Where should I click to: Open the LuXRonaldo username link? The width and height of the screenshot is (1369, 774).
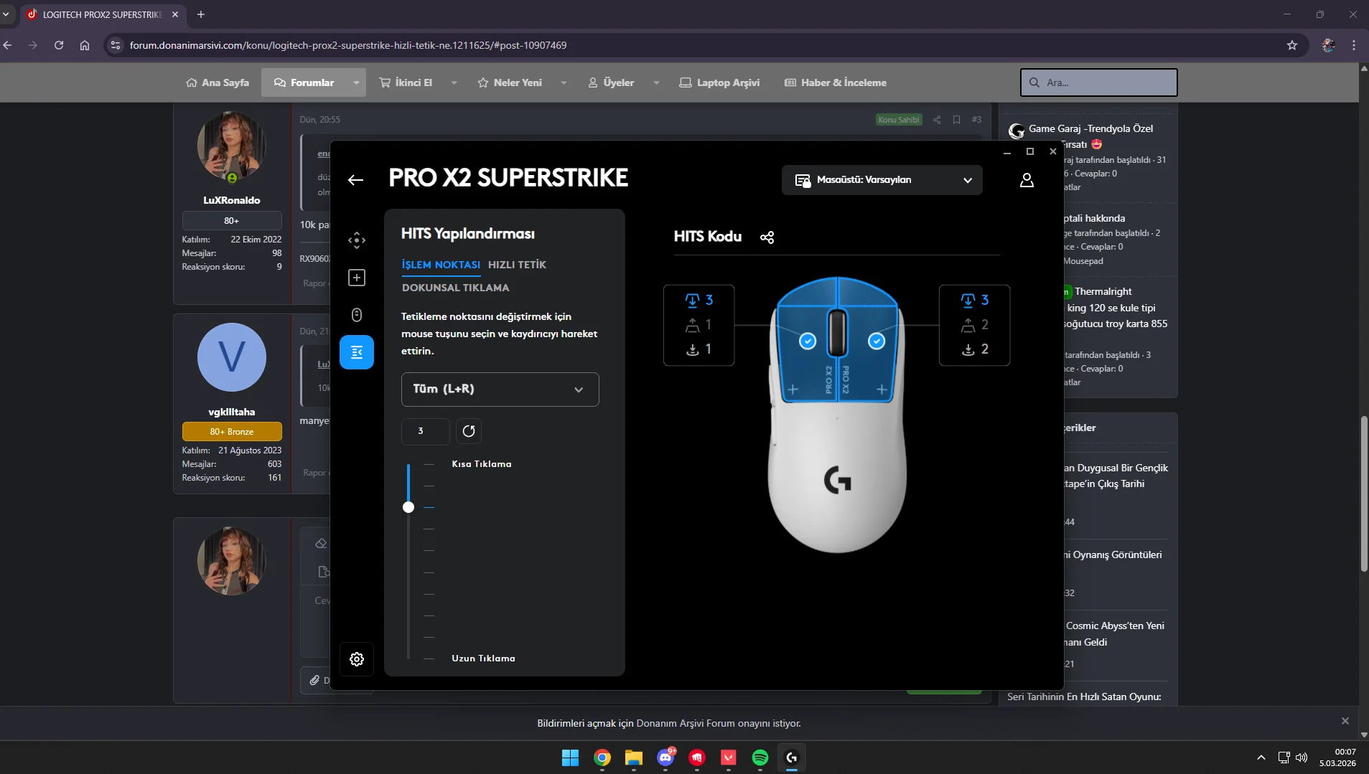[231, 200]
